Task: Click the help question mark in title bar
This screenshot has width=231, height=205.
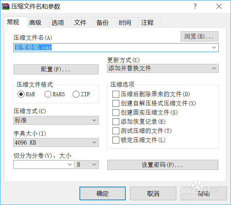Action: (x=195, y=6)
